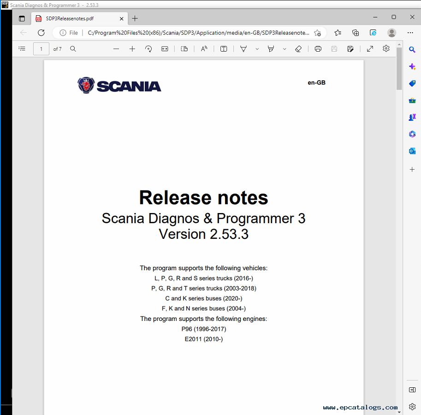421x415 pixels.
Task: Add text to the PDF
Action: click(x=223, y=49)
